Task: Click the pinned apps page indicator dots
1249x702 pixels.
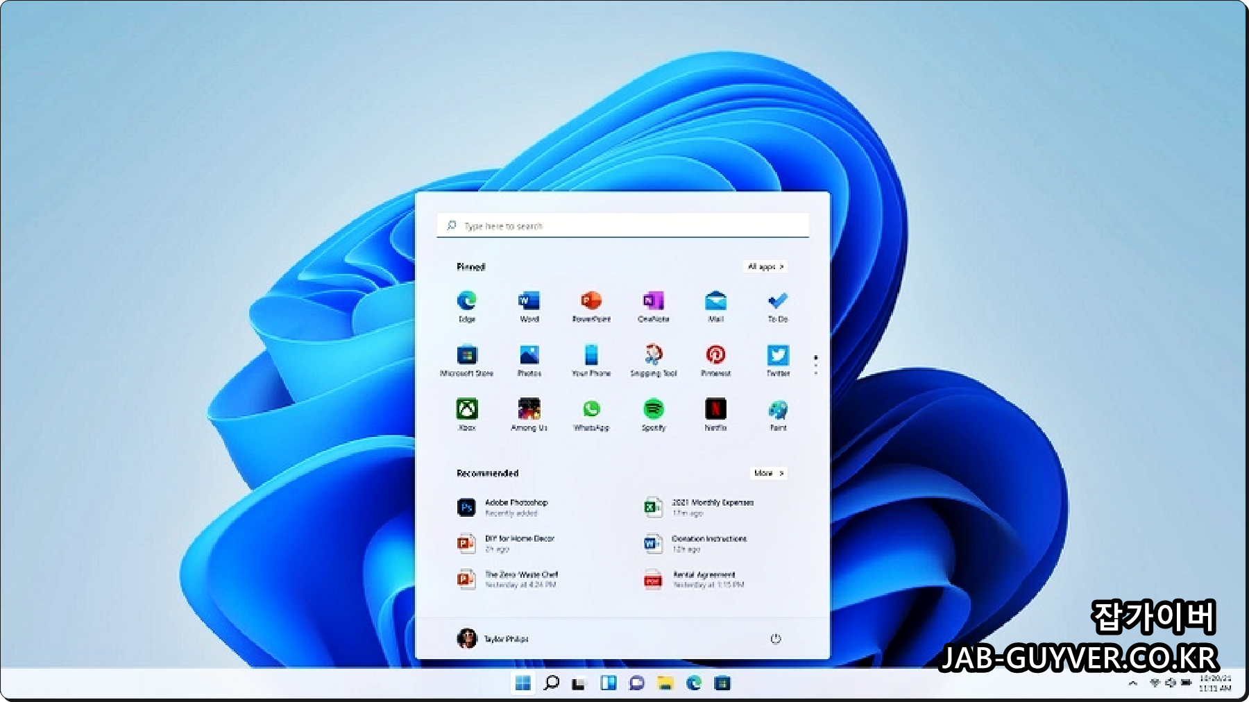Action: (x=815, y=364)
